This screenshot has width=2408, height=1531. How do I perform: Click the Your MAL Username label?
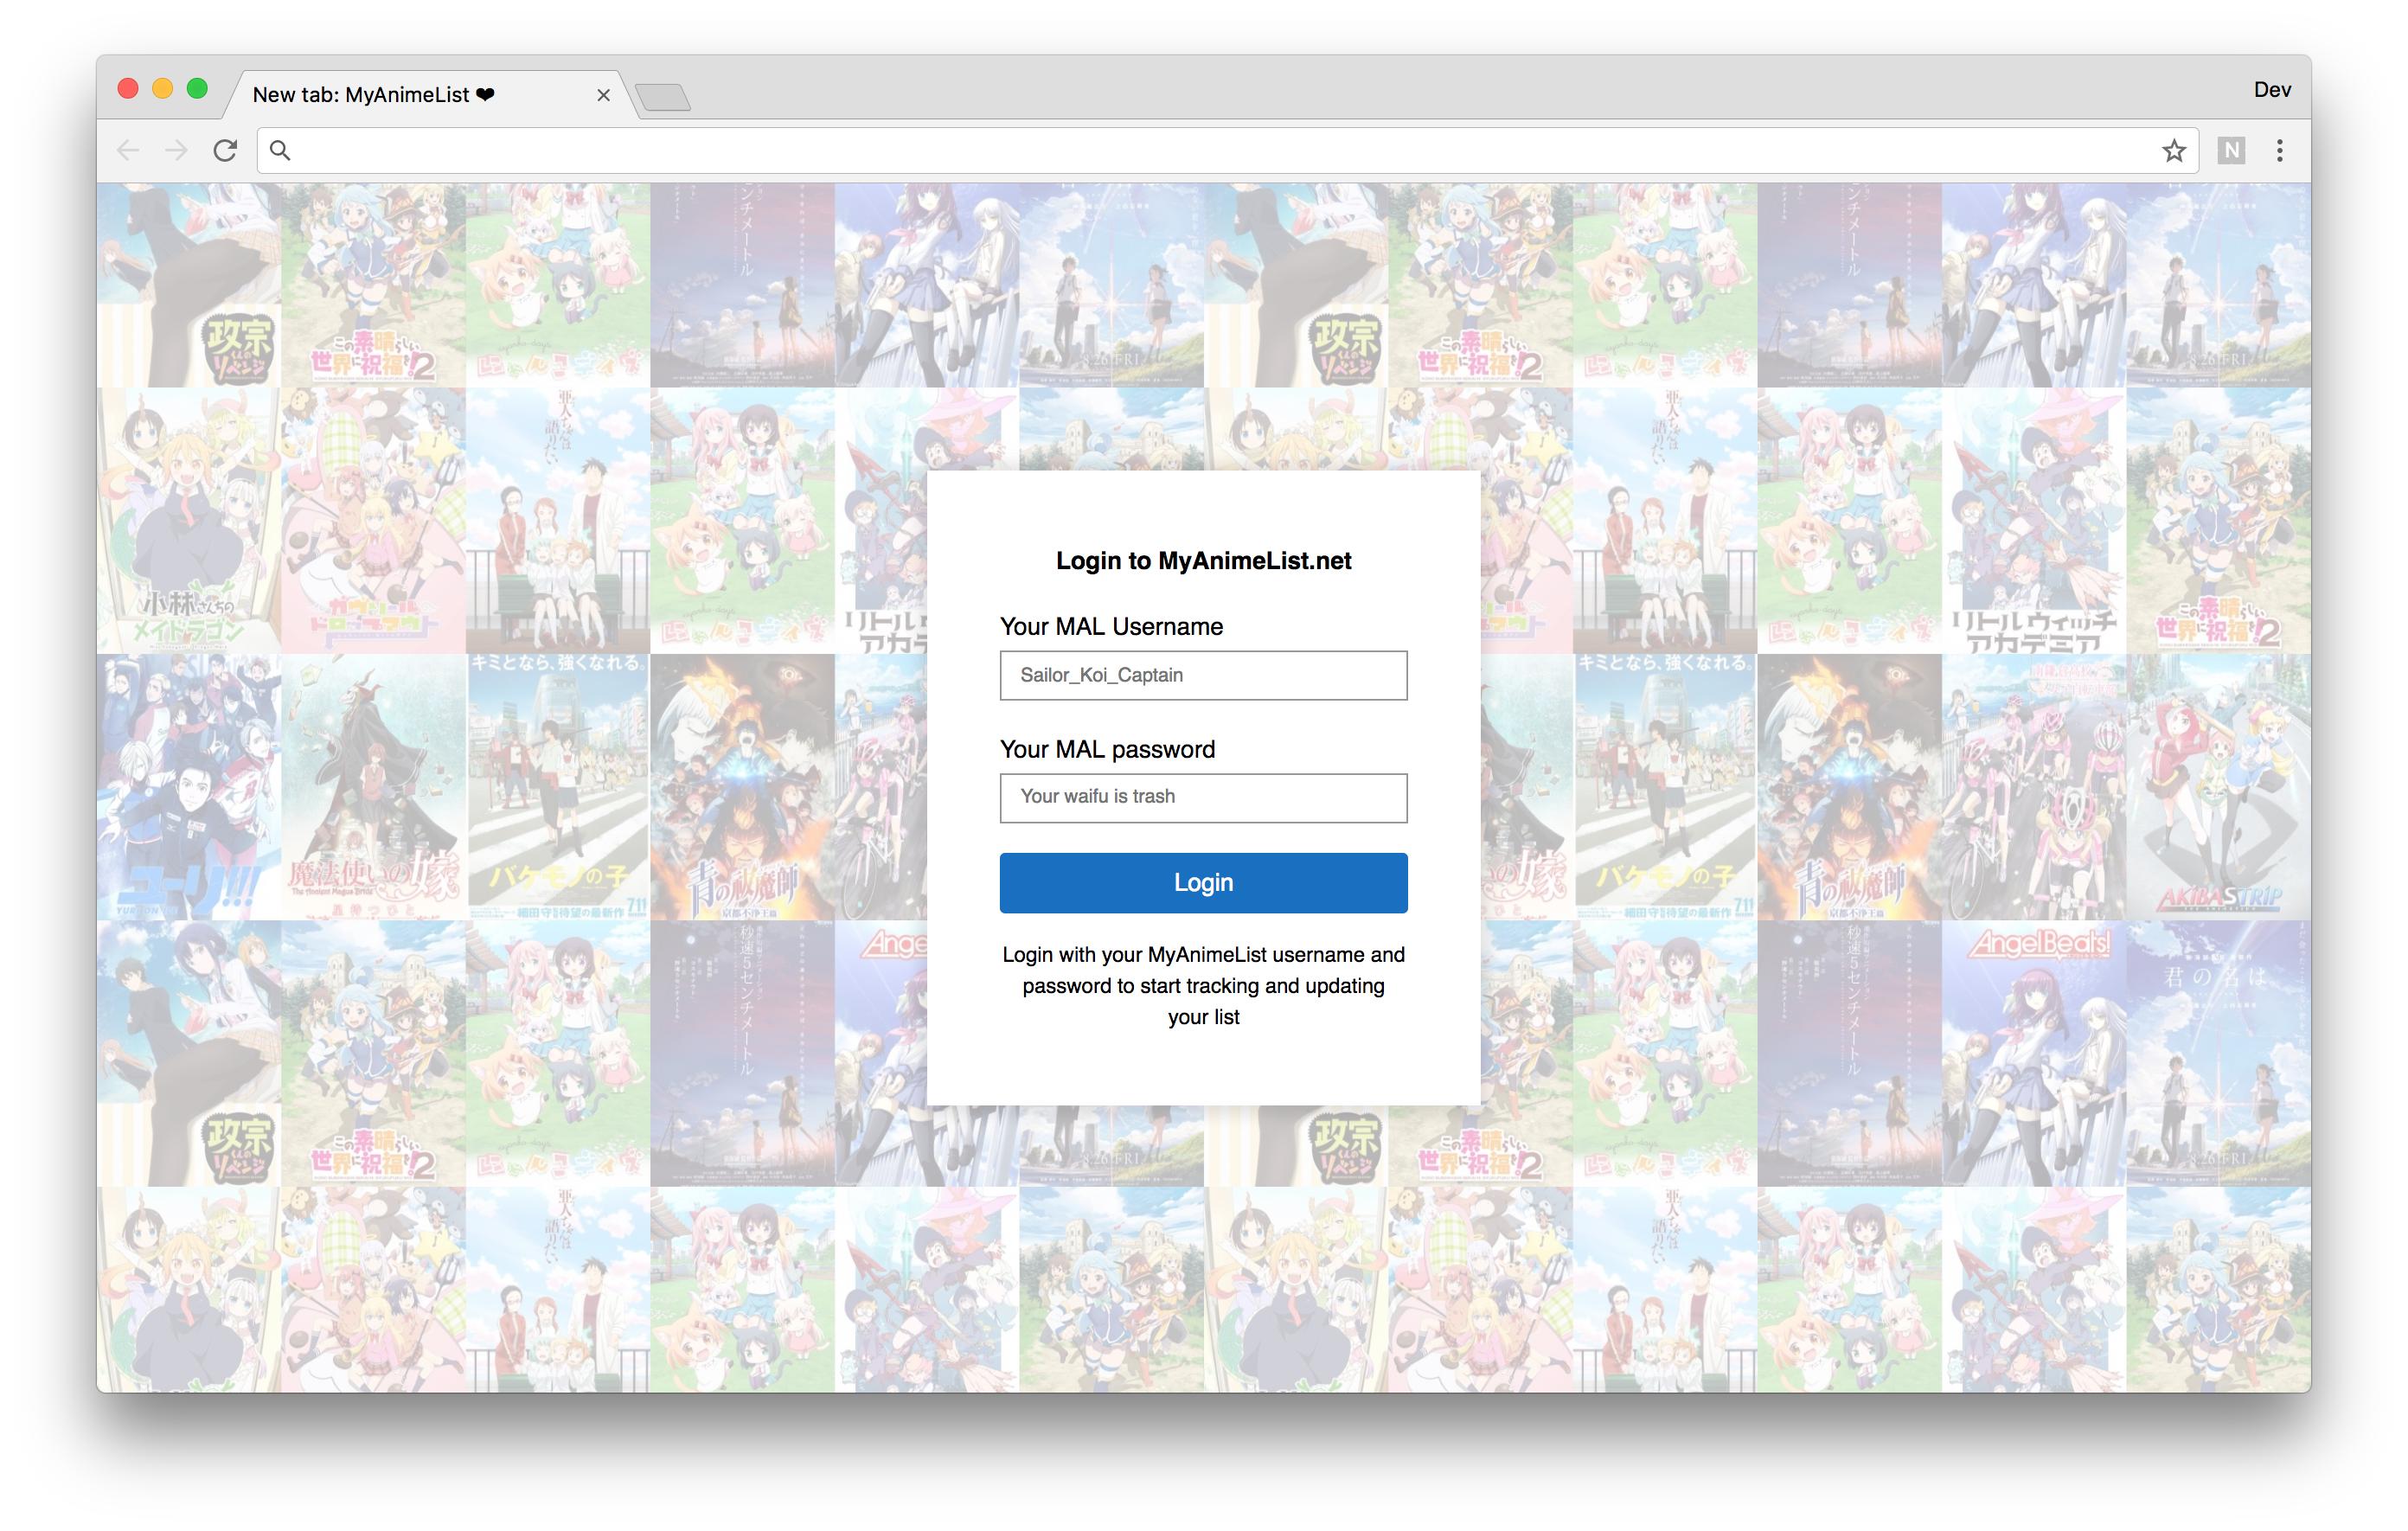(1111, 627)
